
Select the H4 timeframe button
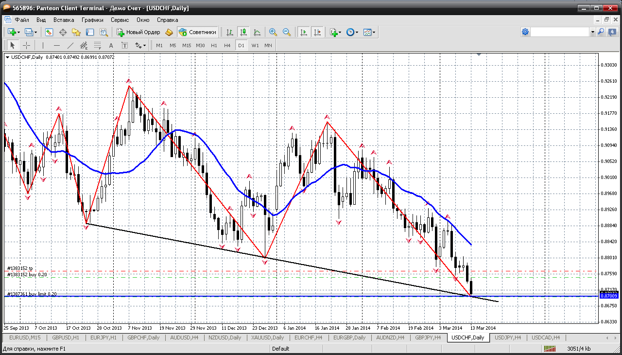click(227, 45)
